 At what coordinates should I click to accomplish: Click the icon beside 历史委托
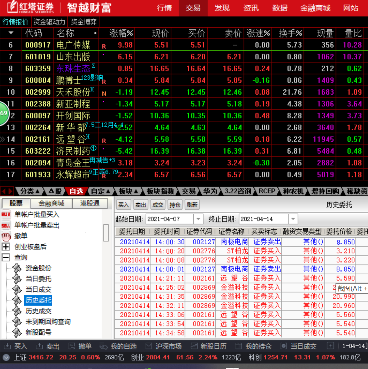tap(17, 300)
